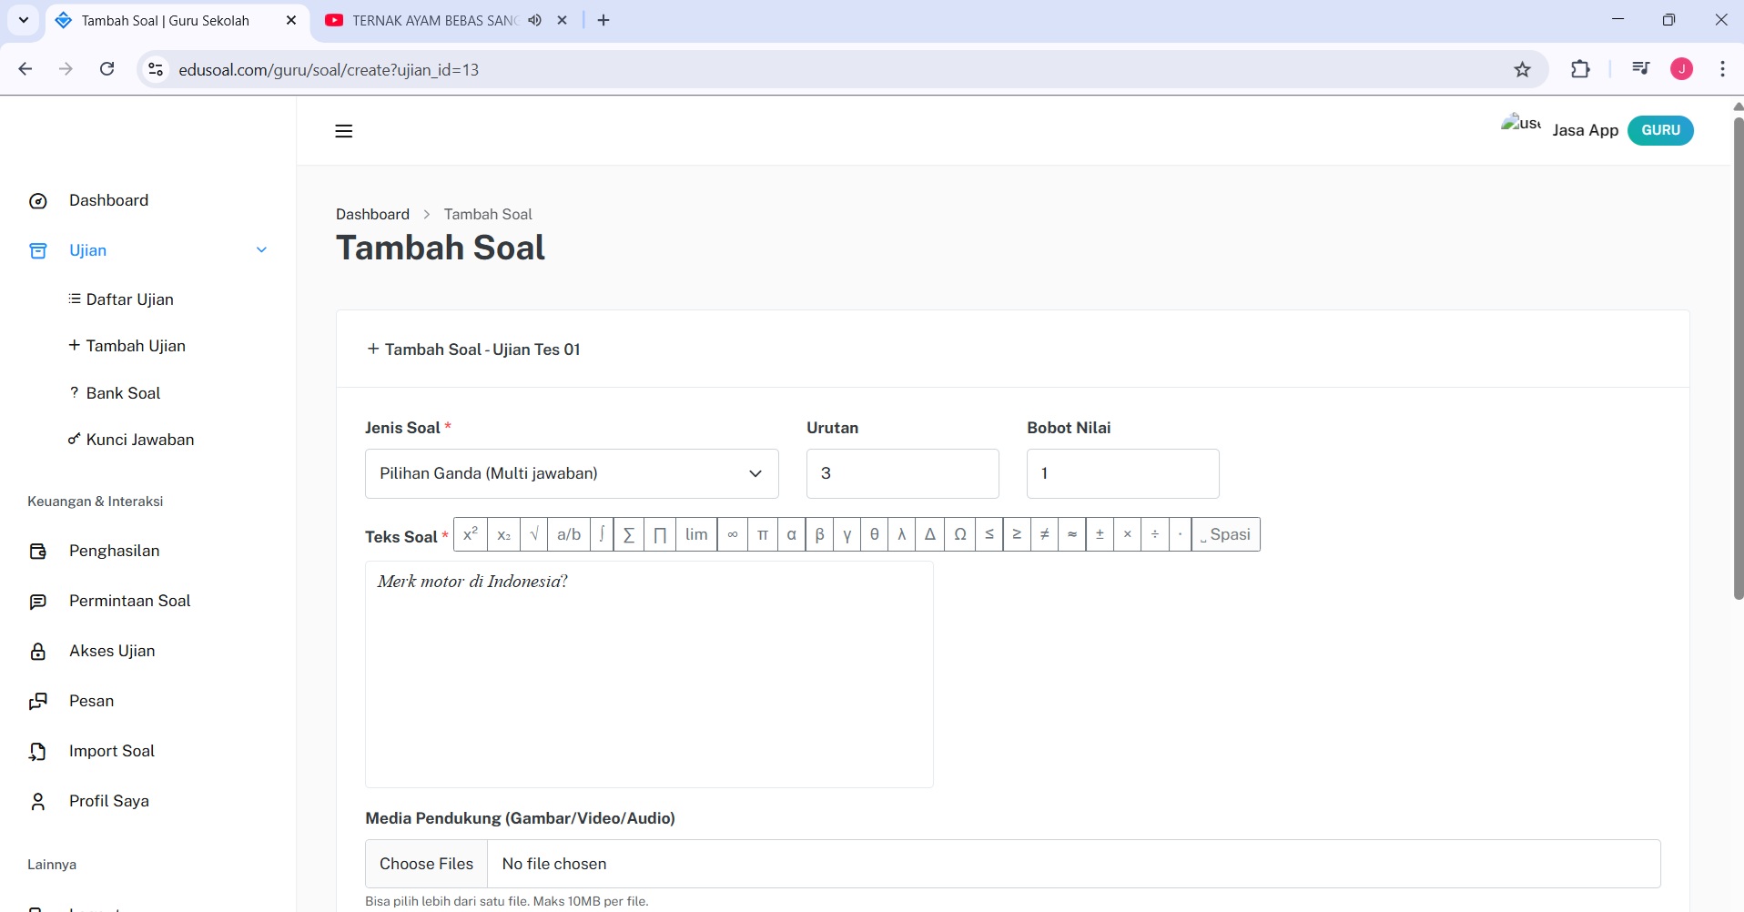Open the Jenis Soal dropdown
Image resolution: width=1744 pixels, height=912 pixels.
(x=572, y=473)
